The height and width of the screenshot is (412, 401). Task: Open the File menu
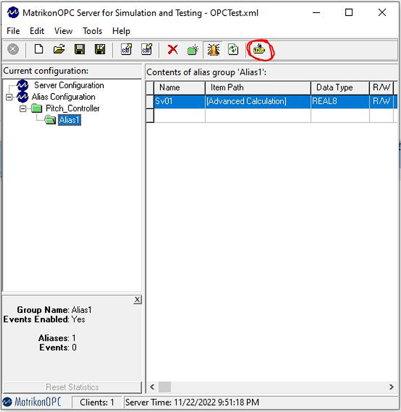pyautogui.click(x=13, y=31)
